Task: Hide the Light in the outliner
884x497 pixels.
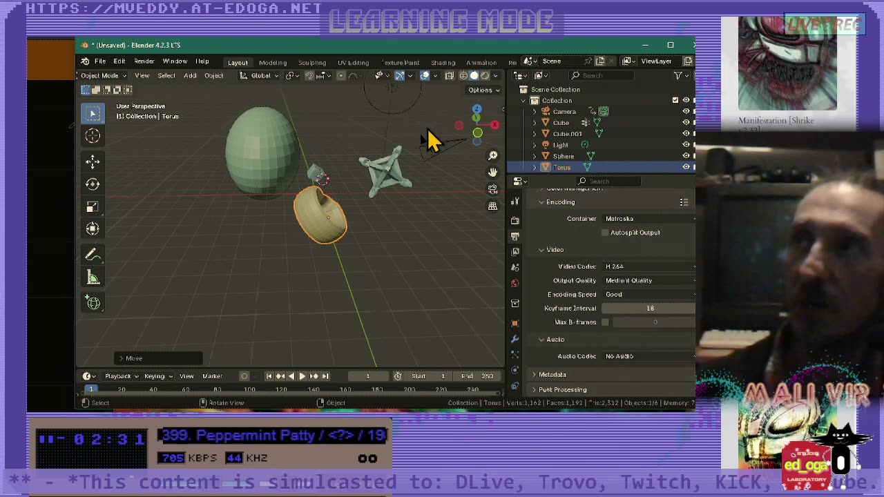Action: (x=686, y=145)
